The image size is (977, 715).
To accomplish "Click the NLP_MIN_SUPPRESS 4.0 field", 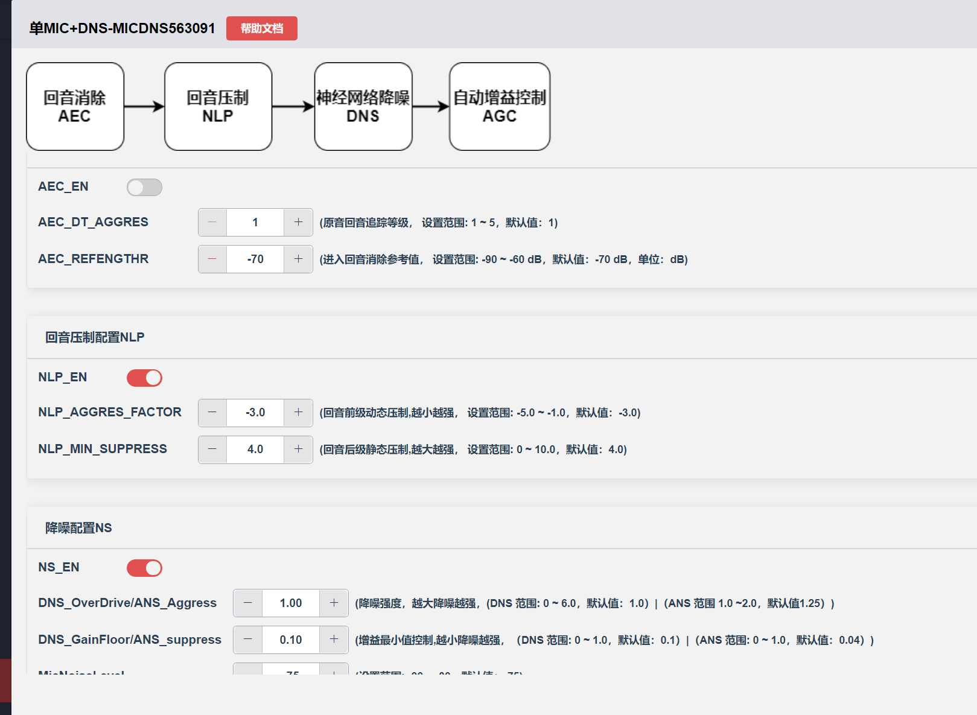I will click(255, 450).
